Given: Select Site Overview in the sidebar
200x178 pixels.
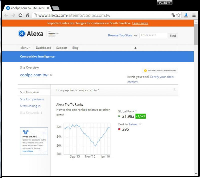Looking at the screenshot, I should (x=29, y=92).
